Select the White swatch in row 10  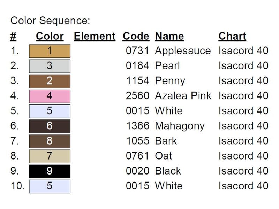(50, 186)
